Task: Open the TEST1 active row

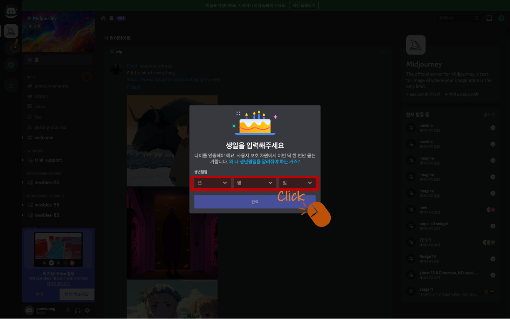Action: [x=451, y=242]
